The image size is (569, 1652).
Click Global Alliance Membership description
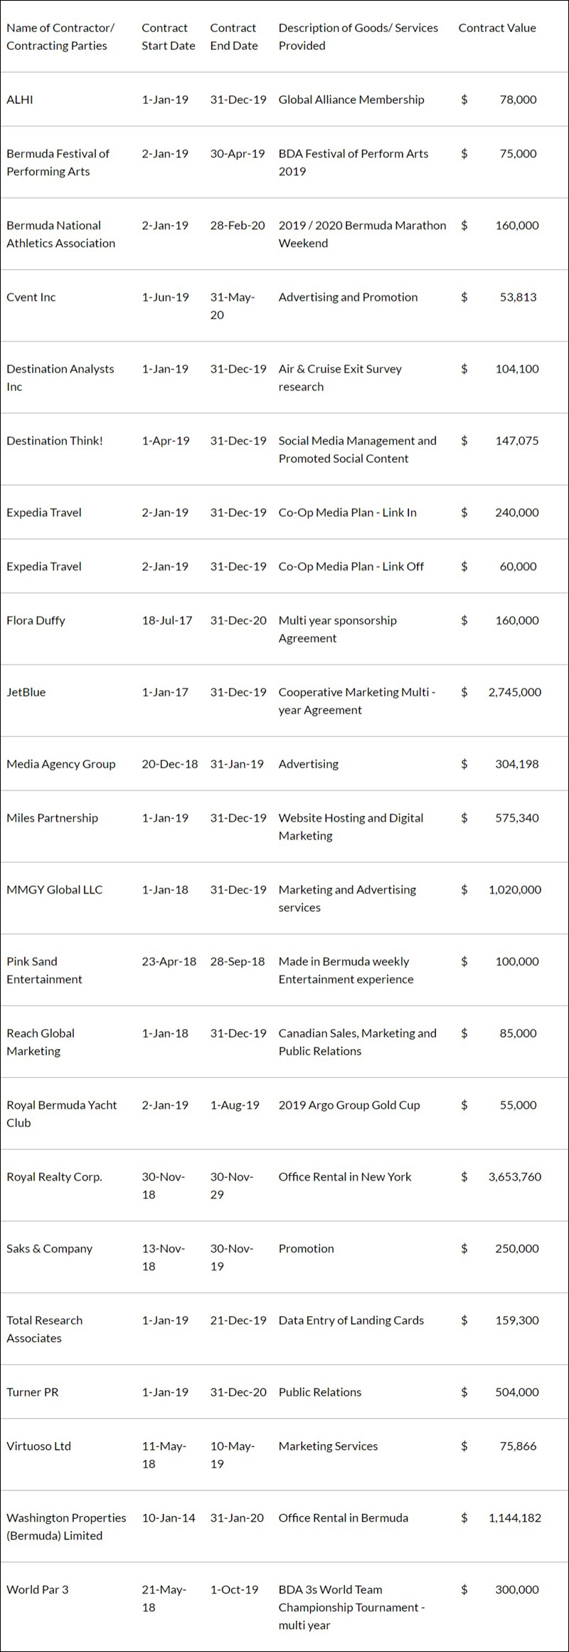[351, 100]
